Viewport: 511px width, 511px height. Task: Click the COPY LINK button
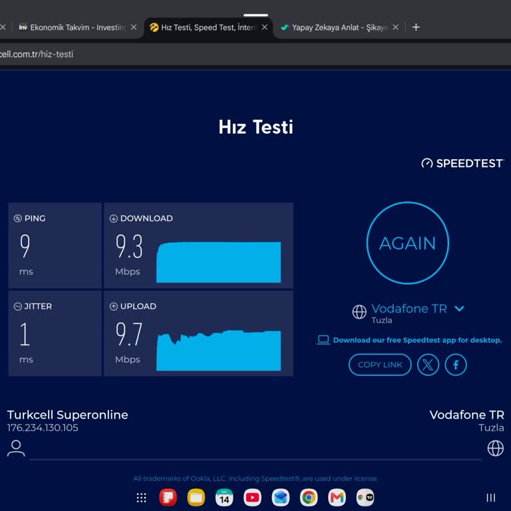(380, 365)
